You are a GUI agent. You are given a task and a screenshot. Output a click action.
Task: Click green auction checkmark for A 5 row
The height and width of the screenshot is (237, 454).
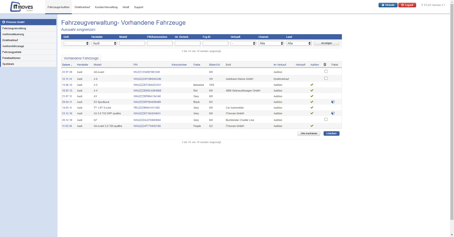[312, 85]
